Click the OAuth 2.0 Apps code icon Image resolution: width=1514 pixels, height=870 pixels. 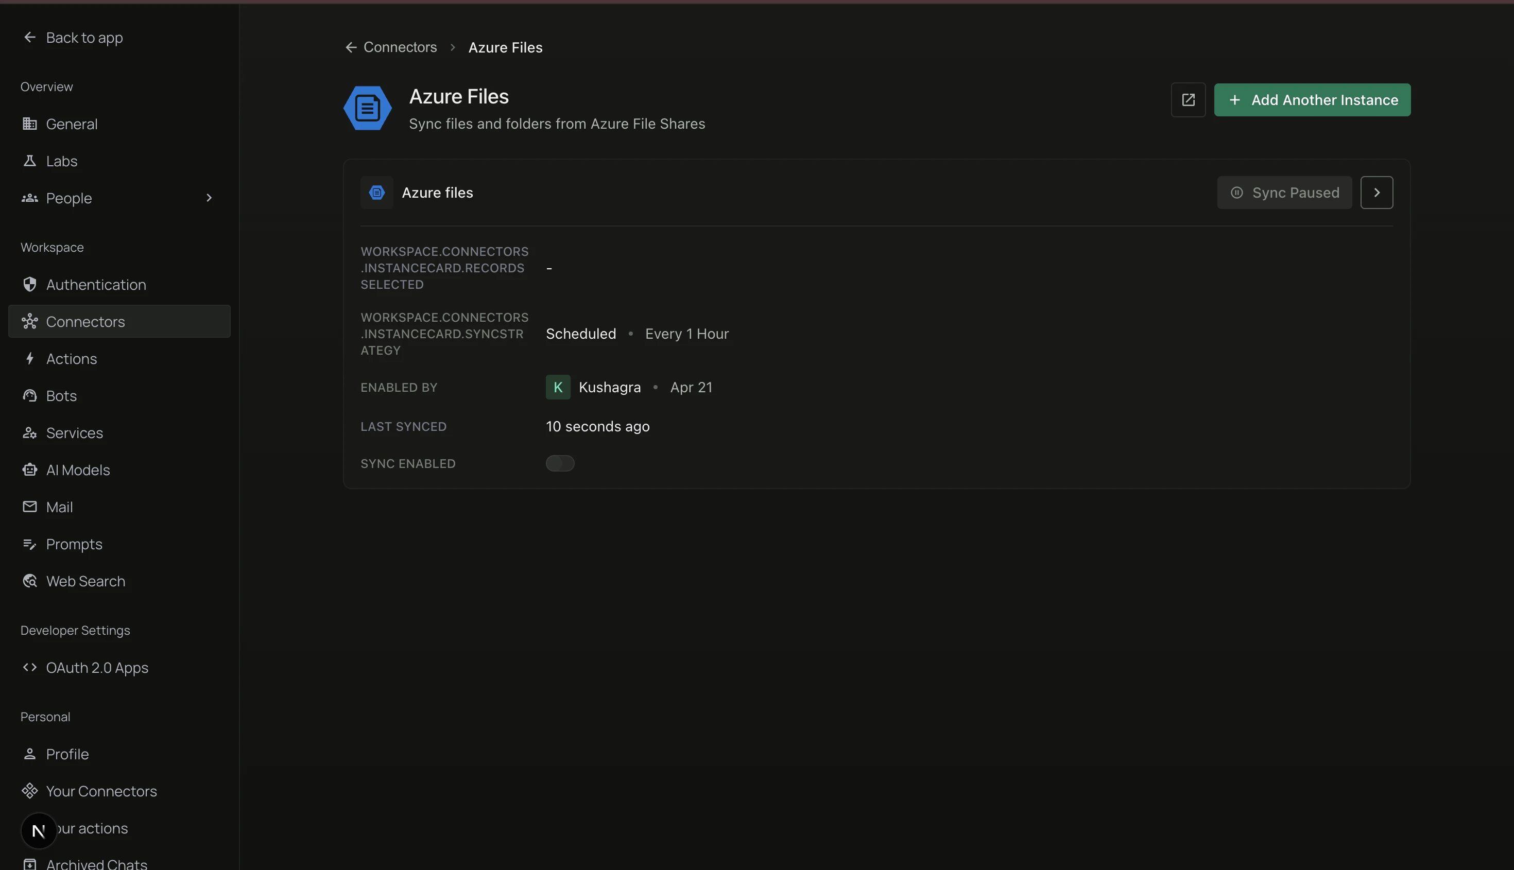click(x=30, y=668)
